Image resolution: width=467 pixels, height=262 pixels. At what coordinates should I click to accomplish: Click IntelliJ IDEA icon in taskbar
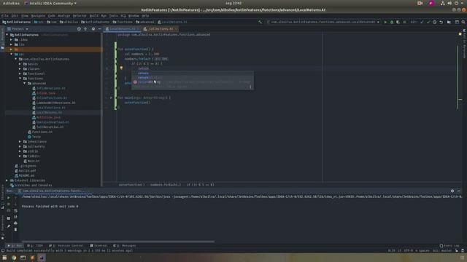(42, 258)
